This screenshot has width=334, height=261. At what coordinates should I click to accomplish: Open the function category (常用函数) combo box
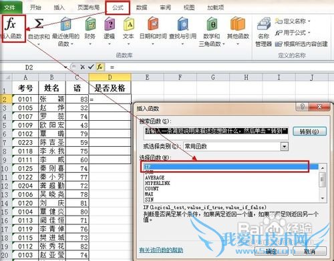236,146
